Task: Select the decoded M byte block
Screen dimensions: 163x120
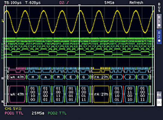Action: (x=58, y=77)
